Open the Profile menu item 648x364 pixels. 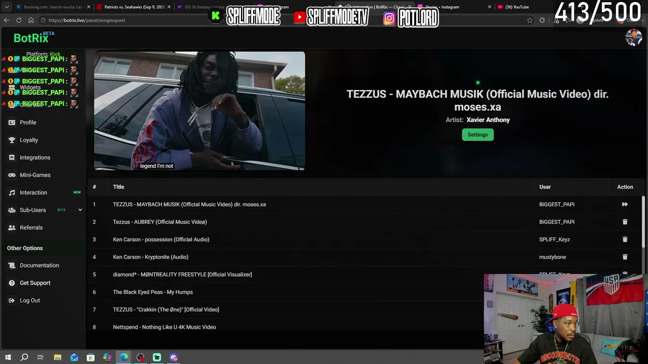[28, 122]
